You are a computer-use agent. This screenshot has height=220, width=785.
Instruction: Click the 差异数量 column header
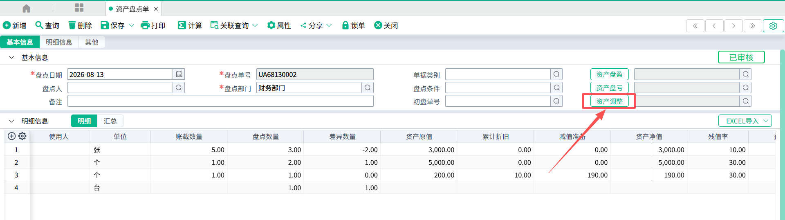[342, 137]
